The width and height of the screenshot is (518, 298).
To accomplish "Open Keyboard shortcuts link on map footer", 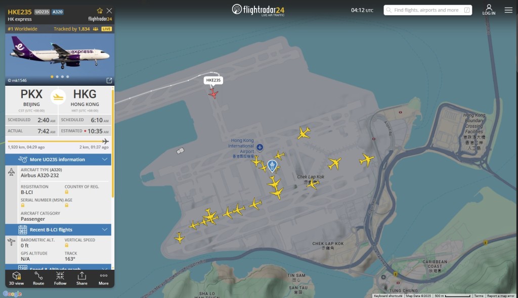I will 388,296.
